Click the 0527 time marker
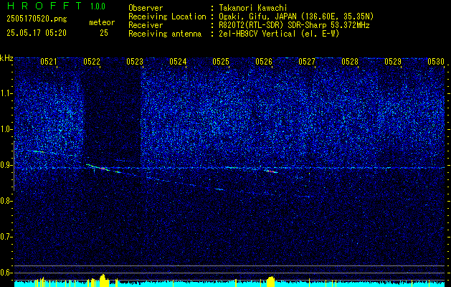This screenshot has height=287, width=451. (307, 61)
